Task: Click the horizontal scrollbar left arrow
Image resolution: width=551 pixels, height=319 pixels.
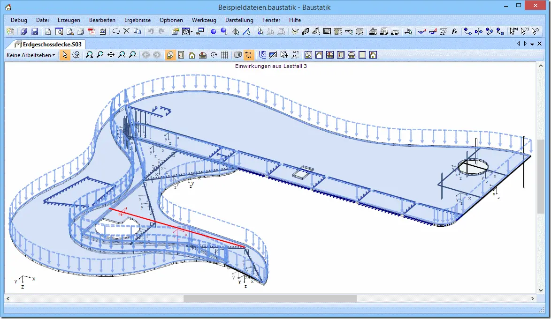Action: (8, 299)
